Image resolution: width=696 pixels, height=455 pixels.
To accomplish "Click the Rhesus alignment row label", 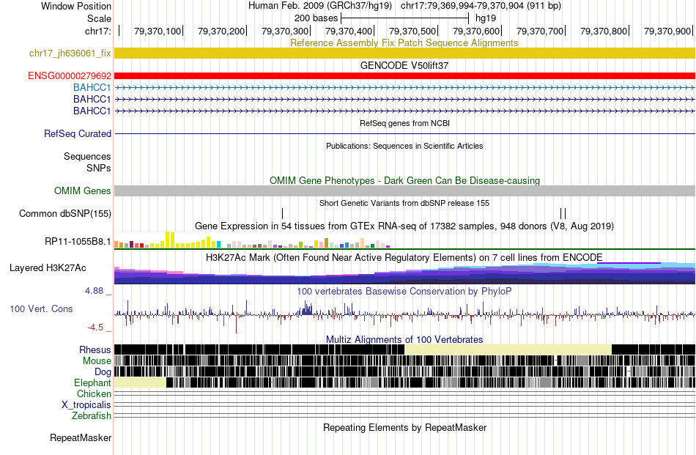I will (95, 349).
